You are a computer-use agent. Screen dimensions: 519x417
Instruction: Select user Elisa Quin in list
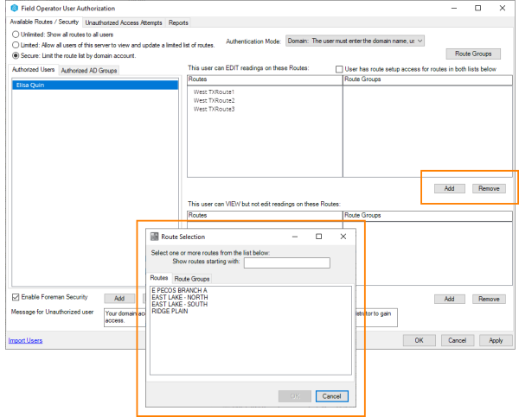(95, 85)
